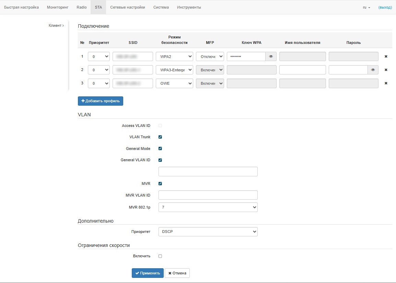Open priority dropdown for profile 1
Screen dimensions: 396x283
99,57
